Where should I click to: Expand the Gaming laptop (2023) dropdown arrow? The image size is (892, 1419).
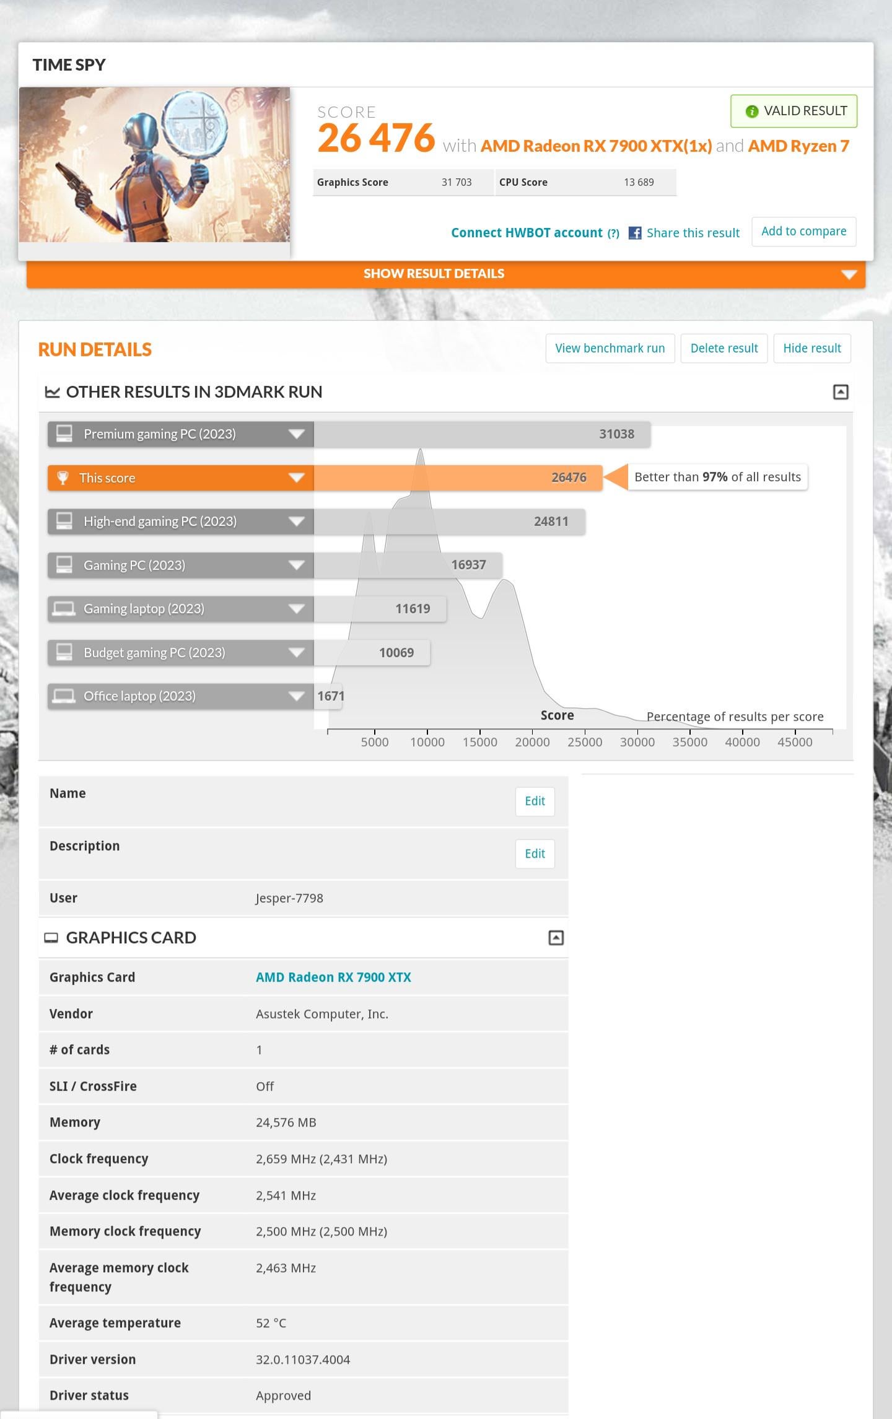tap(297, 609)
